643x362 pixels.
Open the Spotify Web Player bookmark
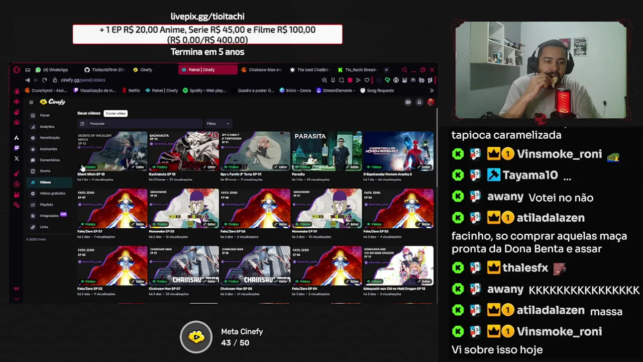(204, 90)
